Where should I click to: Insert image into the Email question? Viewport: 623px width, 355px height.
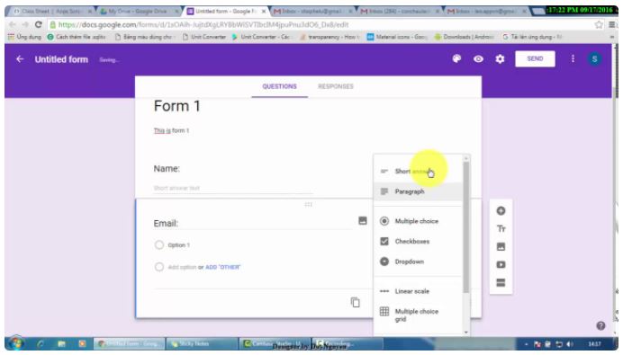tap(362, 220)
